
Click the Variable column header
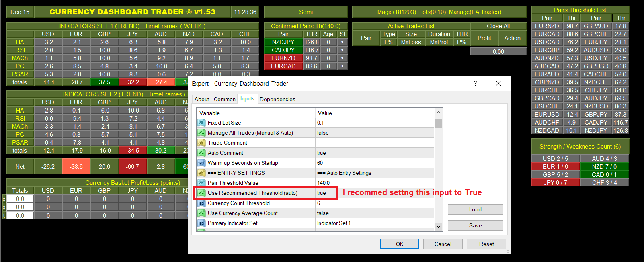(x=256, y=113)
